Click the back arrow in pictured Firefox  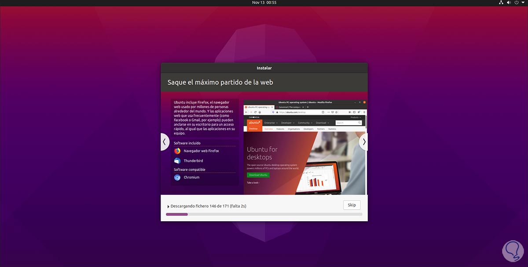[x=246, y=112]
